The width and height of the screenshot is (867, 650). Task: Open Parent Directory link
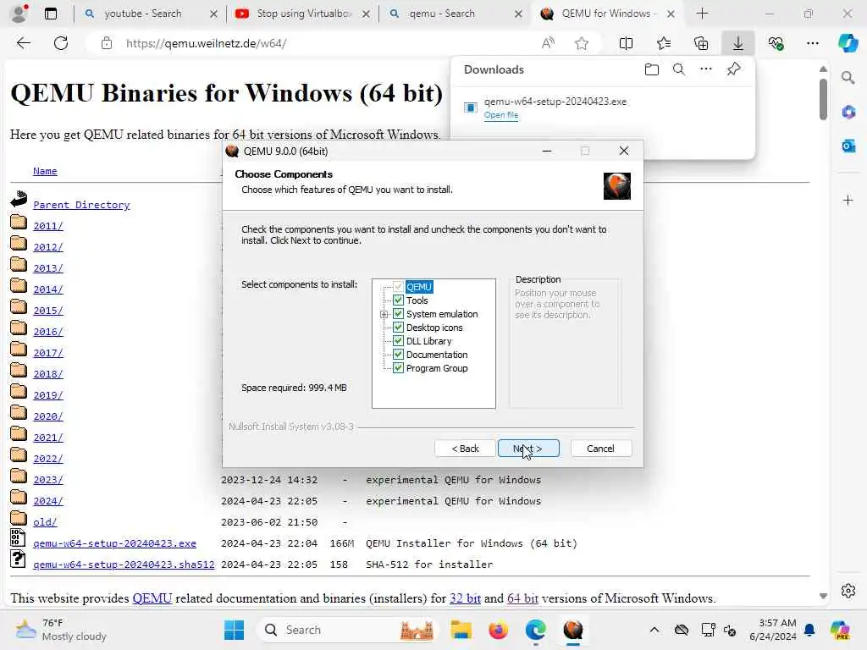81,205
